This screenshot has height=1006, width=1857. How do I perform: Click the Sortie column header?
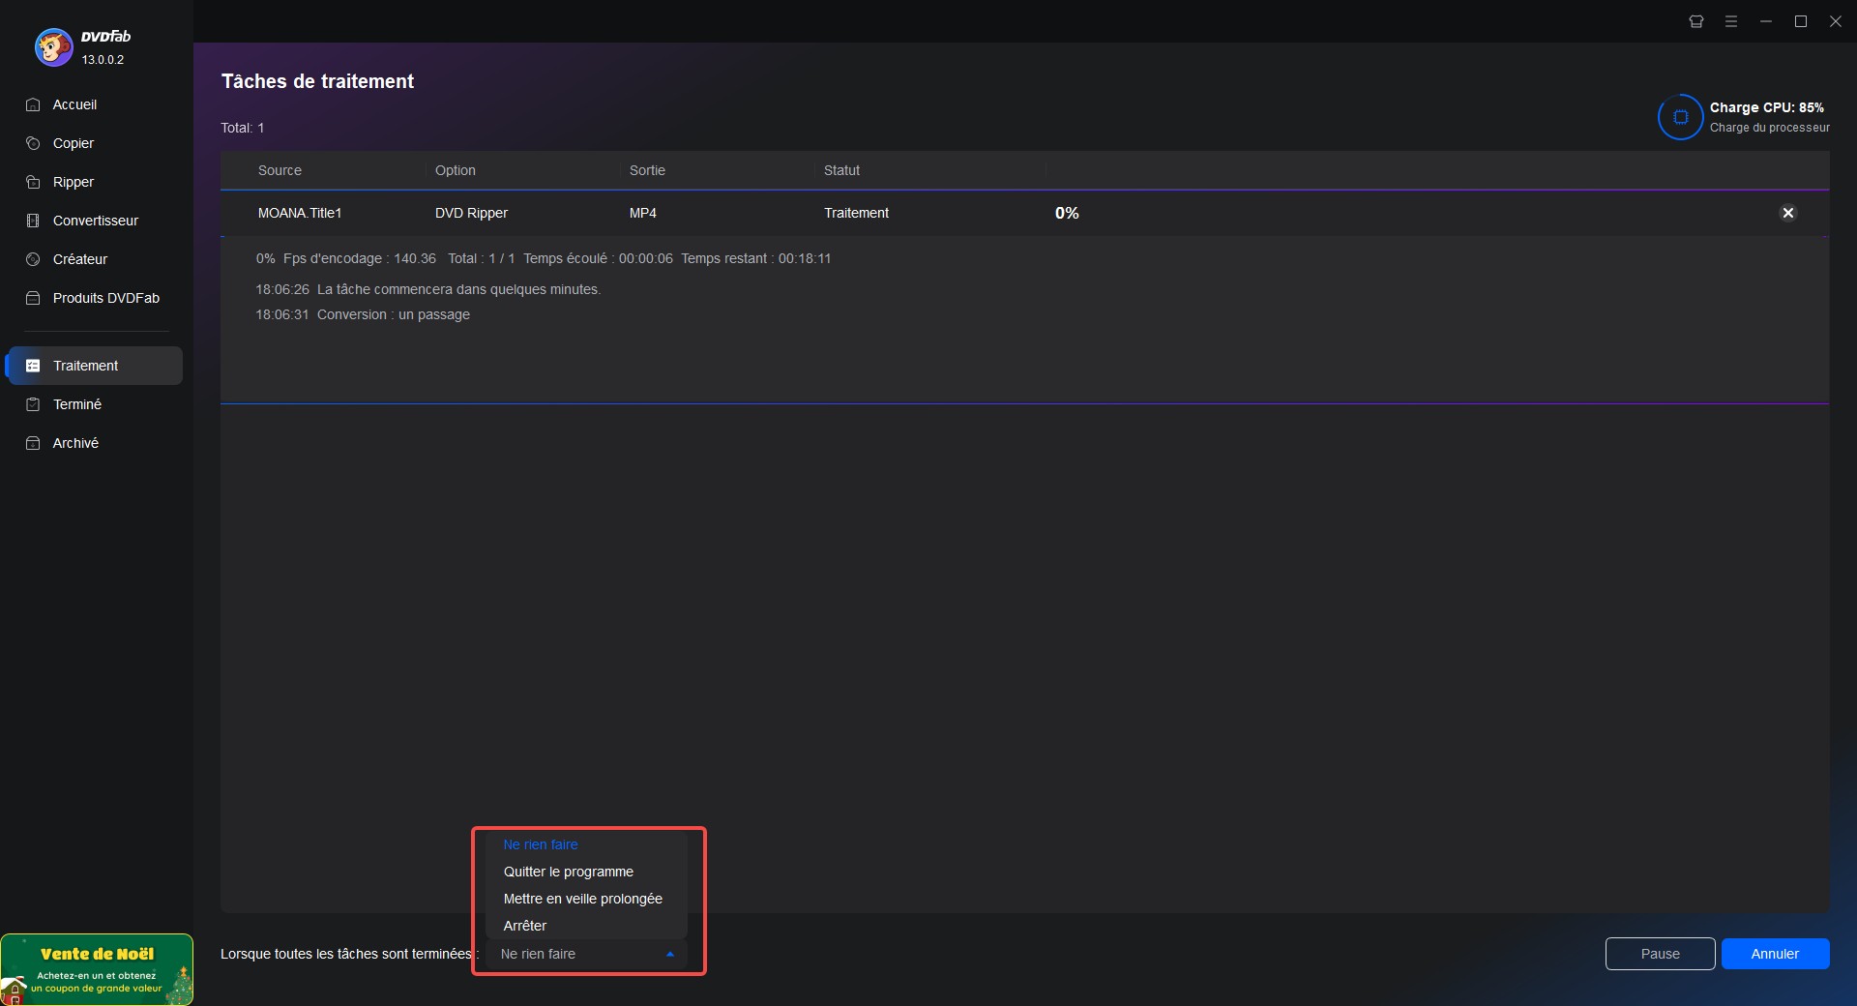click(647, 170)
